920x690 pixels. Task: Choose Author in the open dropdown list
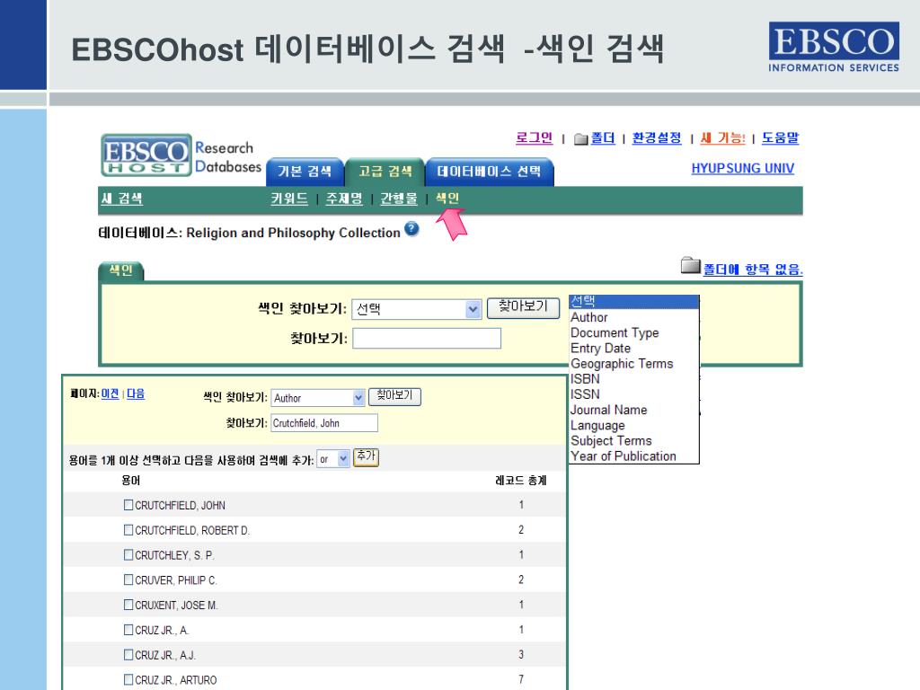pos(633,317)
